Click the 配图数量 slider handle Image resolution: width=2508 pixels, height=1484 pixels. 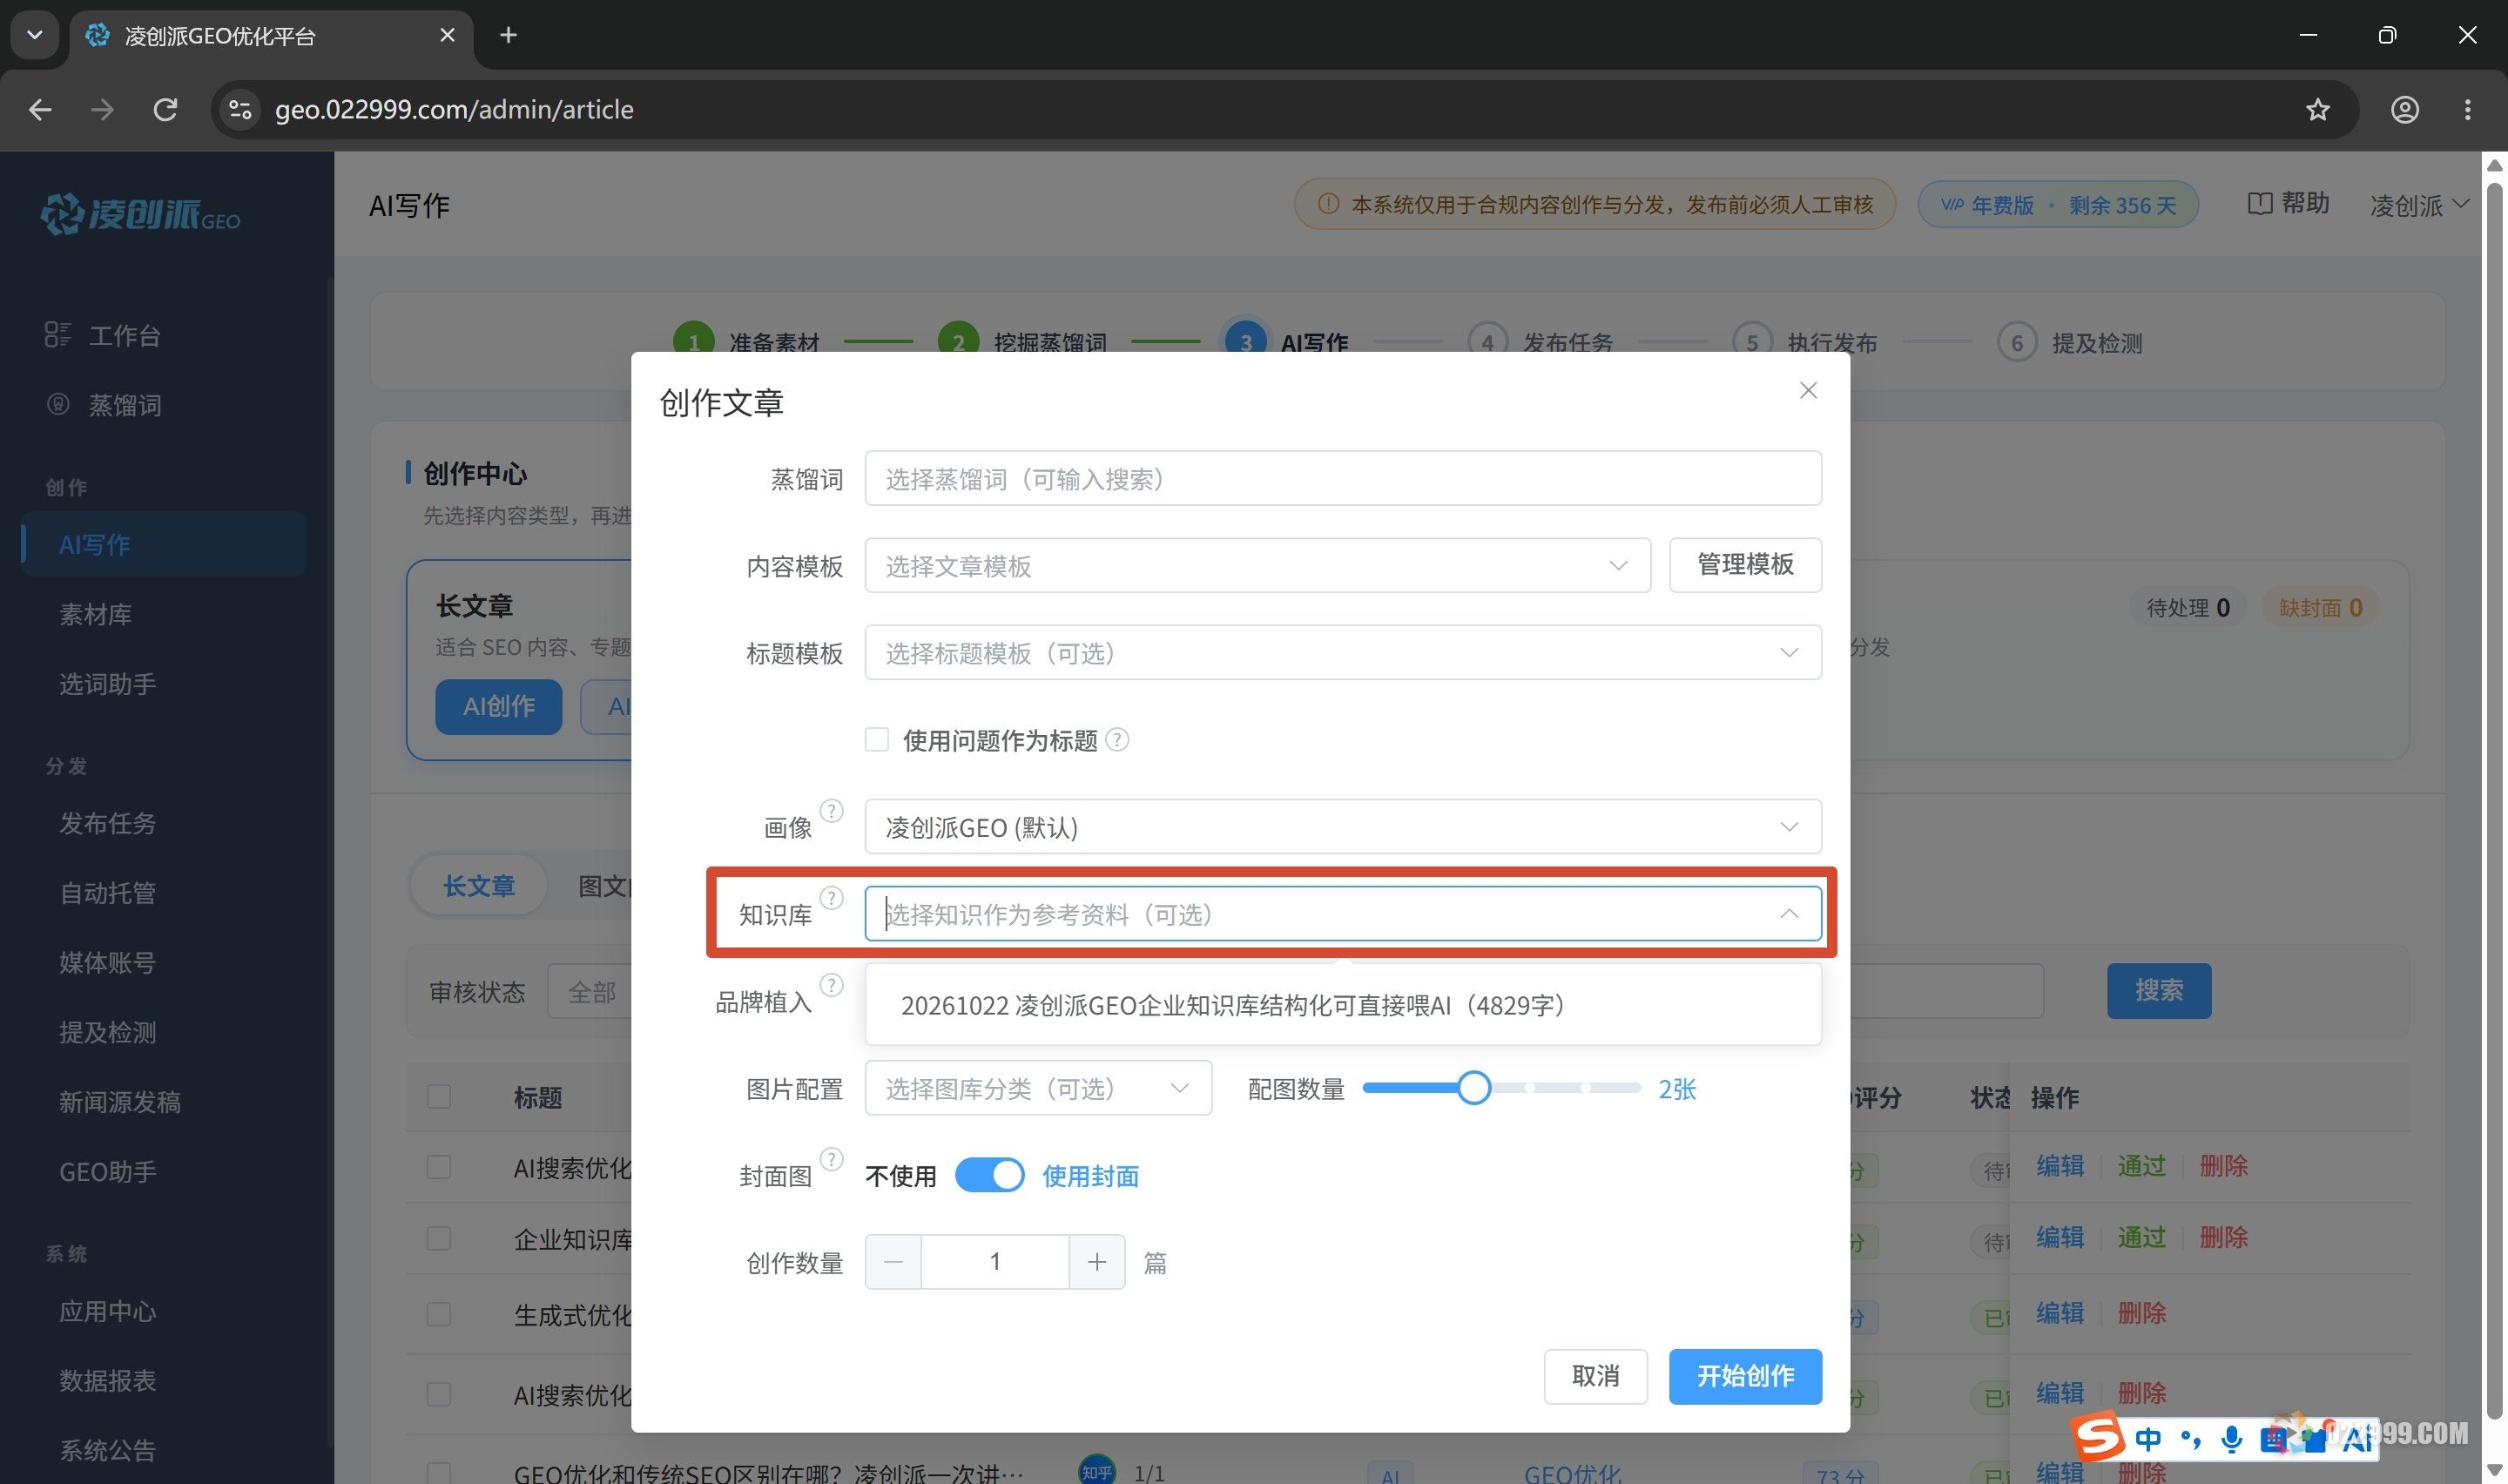pyautogui.click(x=1473, y=1088)
